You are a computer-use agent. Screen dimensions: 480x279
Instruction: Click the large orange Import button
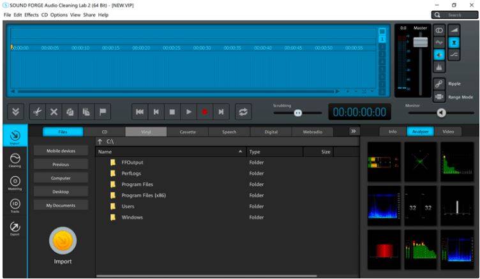coord(63,241)
